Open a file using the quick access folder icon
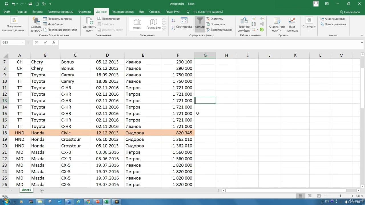The image size is (365, 205). 31,4
